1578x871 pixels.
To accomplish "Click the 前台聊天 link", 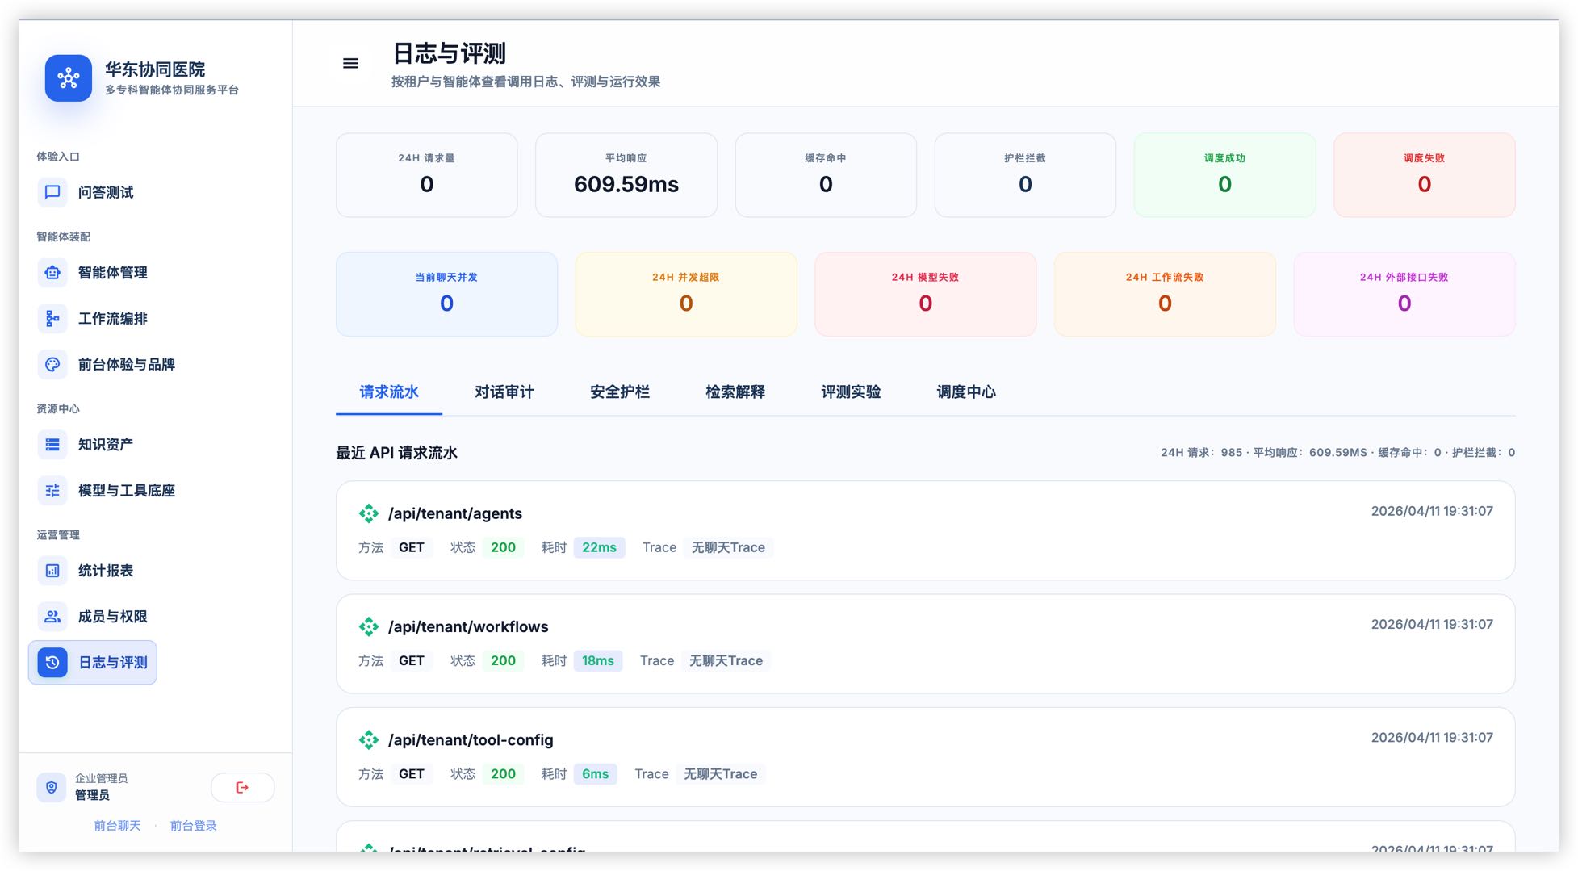I will pyautogui.click(x=117, y=826).
